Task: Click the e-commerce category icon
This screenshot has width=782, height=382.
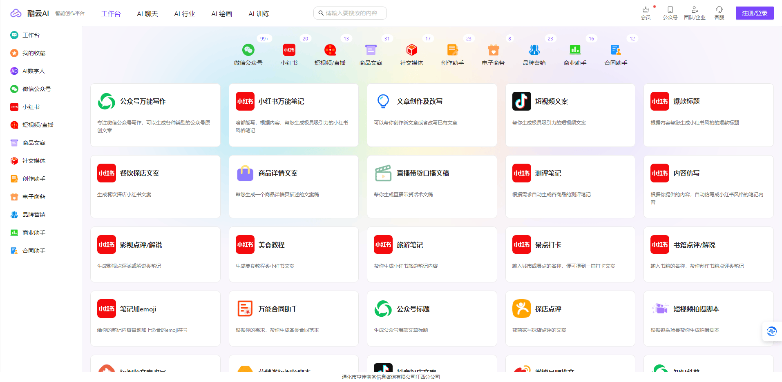Action: (x=493, y=50)
